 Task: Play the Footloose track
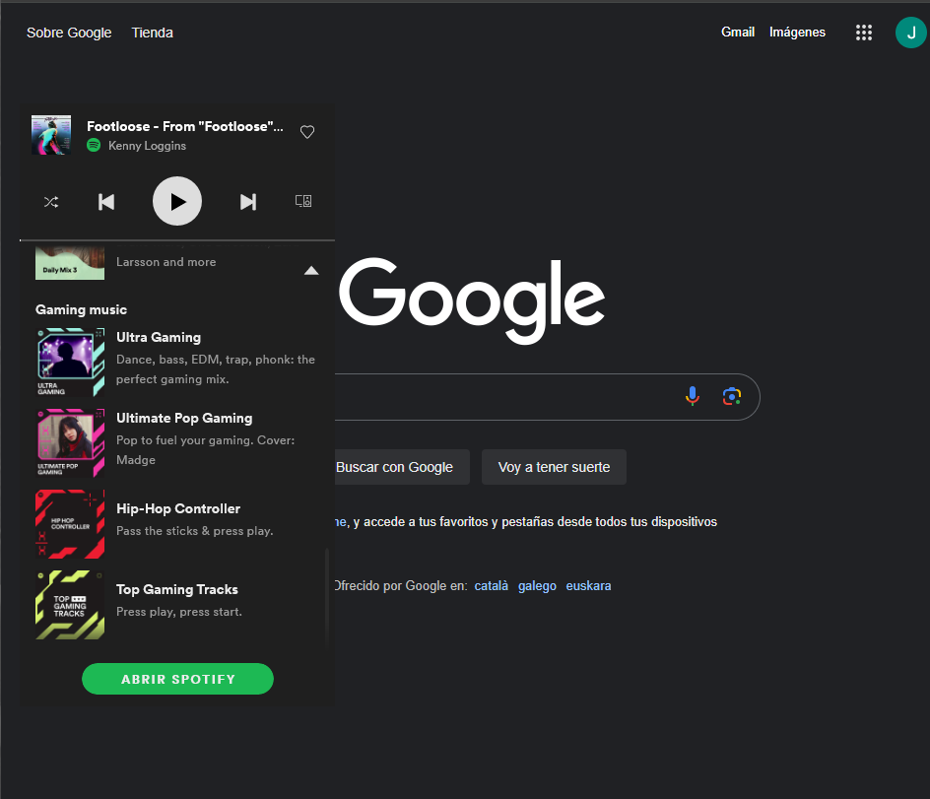(177, 201)
